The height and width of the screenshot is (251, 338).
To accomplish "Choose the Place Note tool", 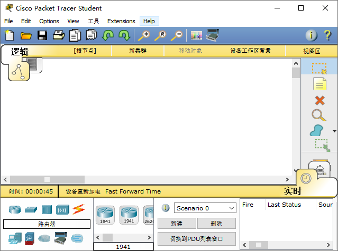I will click(x=319, y=84).
